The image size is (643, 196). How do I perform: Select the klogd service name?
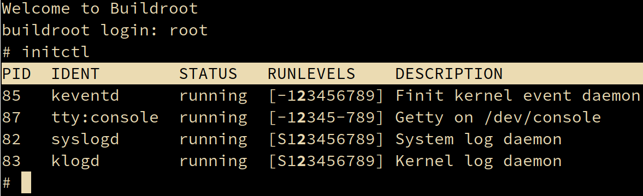(75, 161)
